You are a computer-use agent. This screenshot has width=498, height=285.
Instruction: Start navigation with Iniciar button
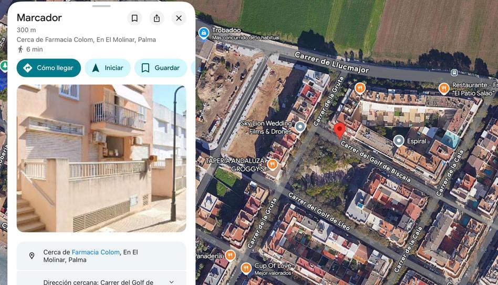108,68
